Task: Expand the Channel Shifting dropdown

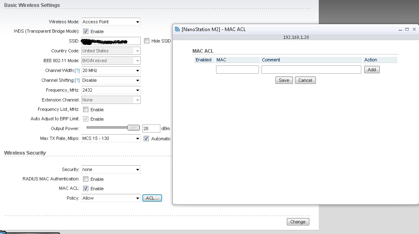Action: [x=111, y=80]
